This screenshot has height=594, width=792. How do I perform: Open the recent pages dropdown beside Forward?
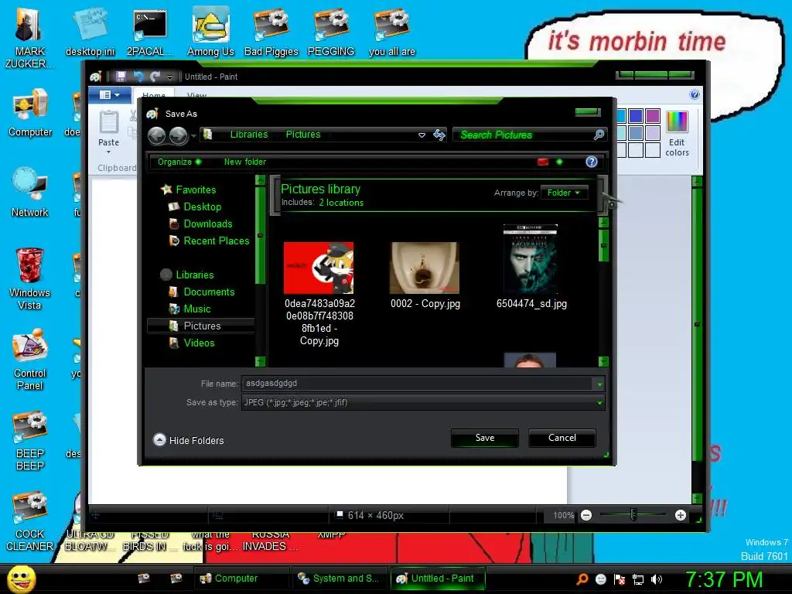[193, 135]
